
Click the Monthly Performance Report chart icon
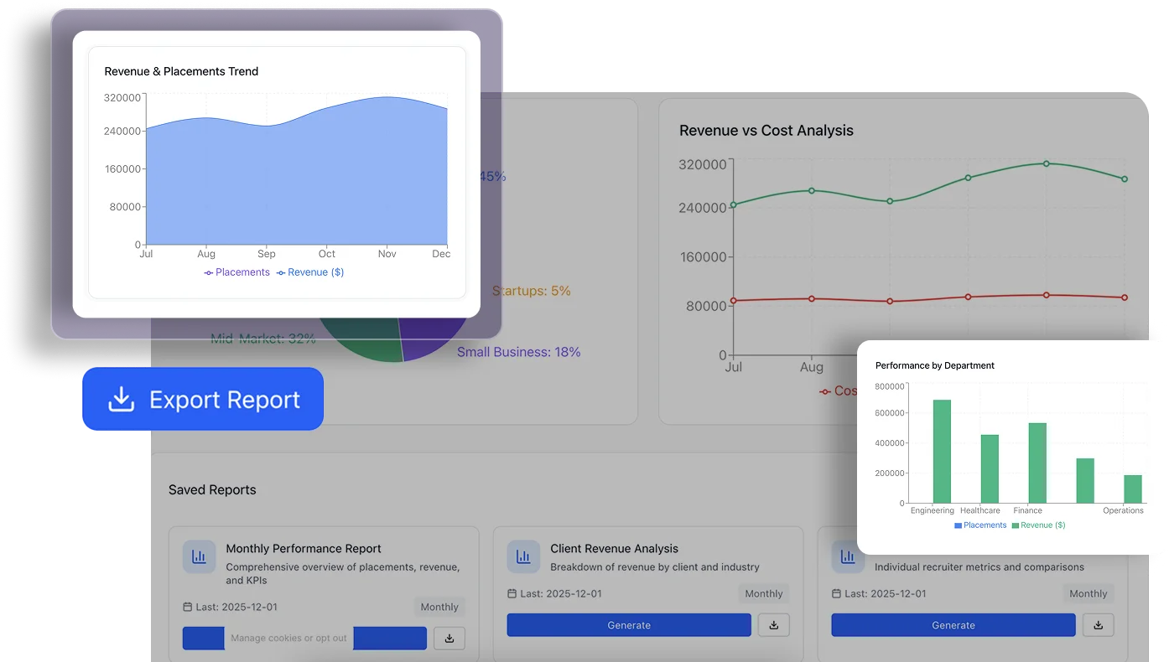click(199, 557)
